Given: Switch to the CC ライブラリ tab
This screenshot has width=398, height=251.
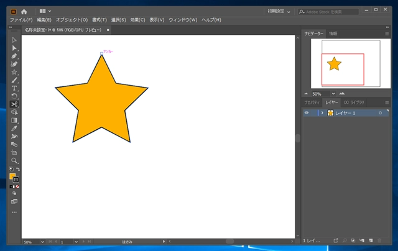Looking at the screenshot, I should 354,103.
